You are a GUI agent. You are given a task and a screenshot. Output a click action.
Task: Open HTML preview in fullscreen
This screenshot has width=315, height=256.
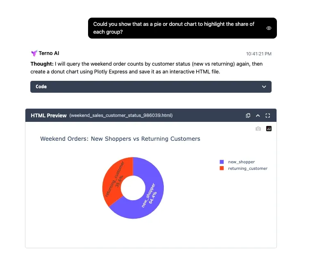[268, 116]
